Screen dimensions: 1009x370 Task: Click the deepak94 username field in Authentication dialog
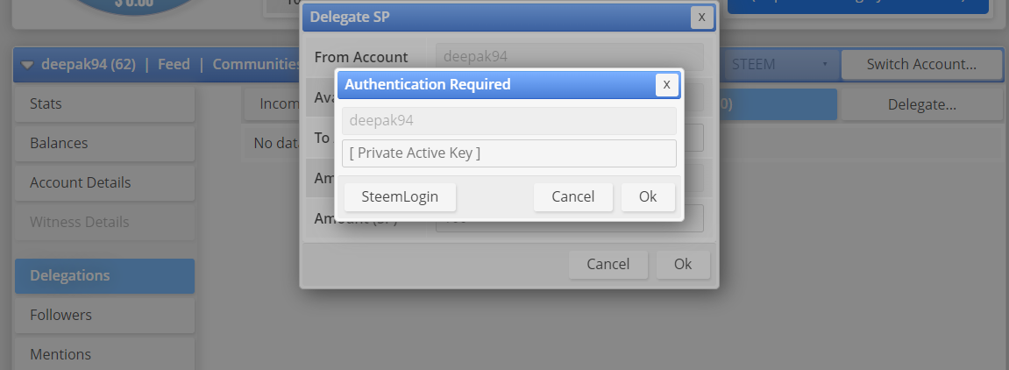(508, 120)
